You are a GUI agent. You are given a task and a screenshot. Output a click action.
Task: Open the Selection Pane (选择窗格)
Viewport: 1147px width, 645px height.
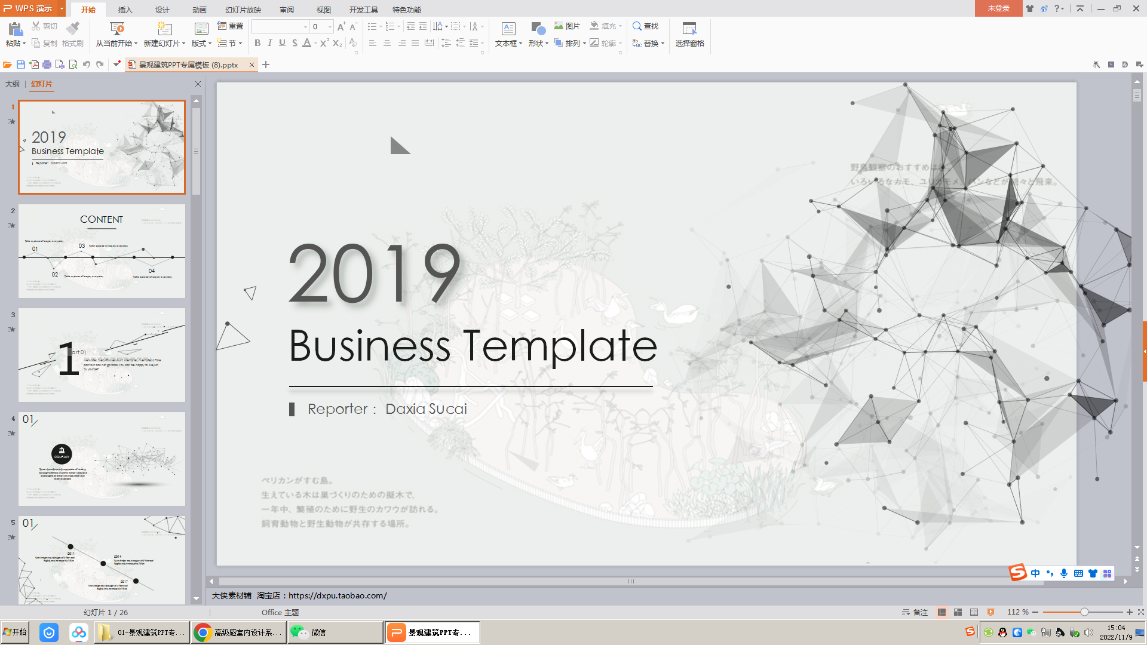pyautogui.click(x=689, y=34)
